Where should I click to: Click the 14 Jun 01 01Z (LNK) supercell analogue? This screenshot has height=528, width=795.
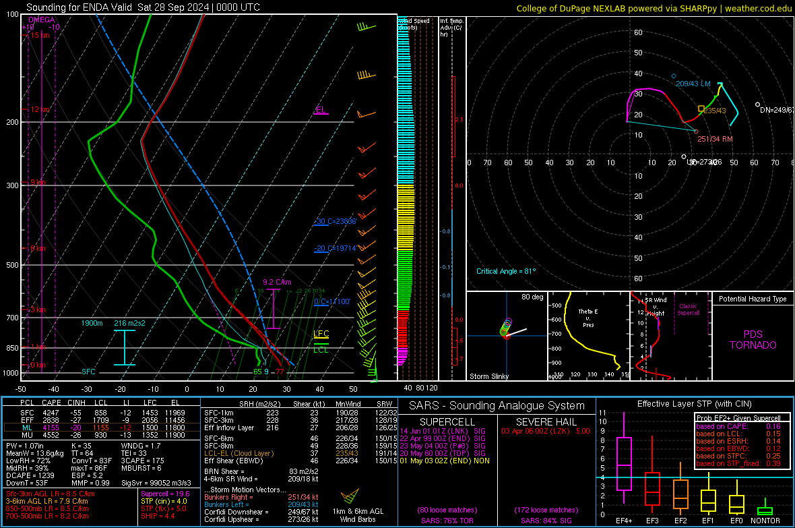coord(443,431)
